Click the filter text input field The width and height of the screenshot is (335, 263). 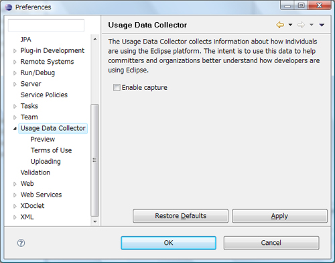[x=46, y=25]
